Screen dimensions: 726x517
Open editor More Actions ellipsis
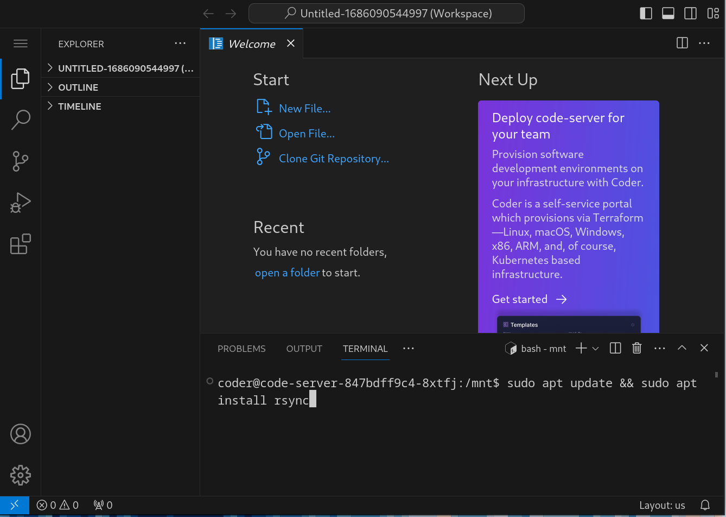[704, 43]
